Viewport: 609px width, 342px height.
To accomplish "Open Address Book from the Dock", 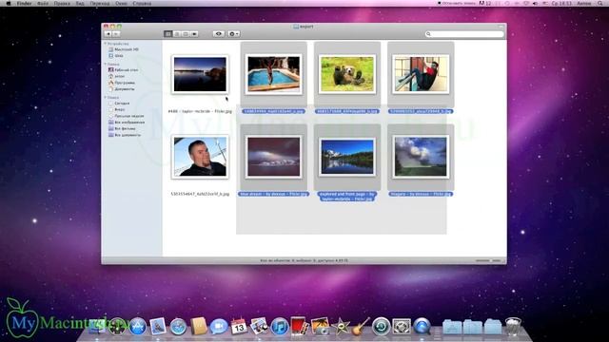I will point(199,327).
